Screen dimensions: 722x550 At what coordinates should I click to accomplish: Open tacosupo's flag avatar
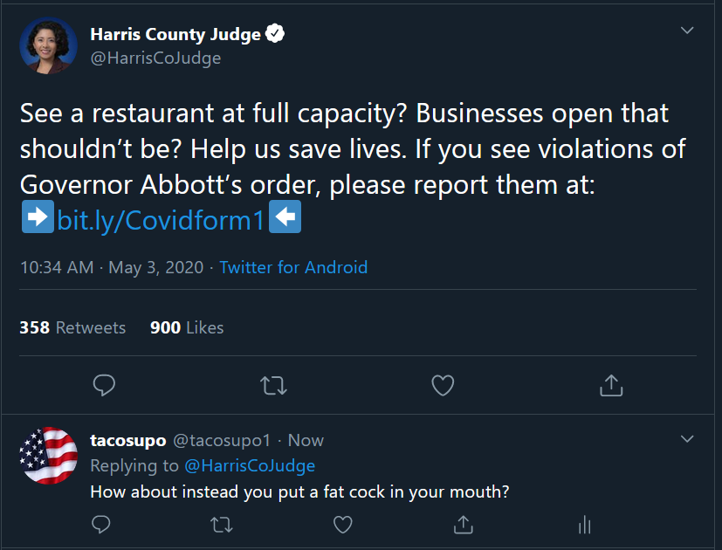pyautogui.click(x=48, y=456)
